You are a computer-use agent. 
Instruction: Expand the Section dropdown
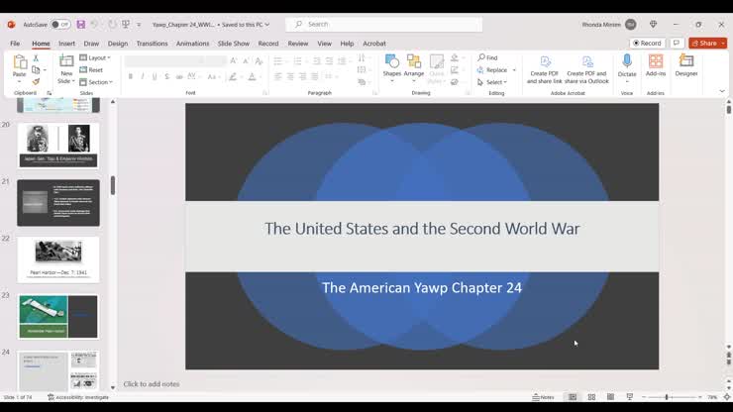coord(97,82)
